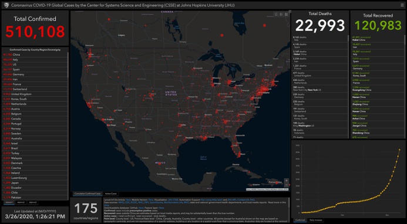Click Zhejiang China entry in recovered list
The width and height of the screenshot is (407, 224).
coord(378,103)
